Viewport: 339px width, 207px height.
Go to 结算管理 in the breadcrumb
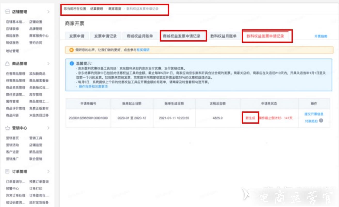[97, 9]
